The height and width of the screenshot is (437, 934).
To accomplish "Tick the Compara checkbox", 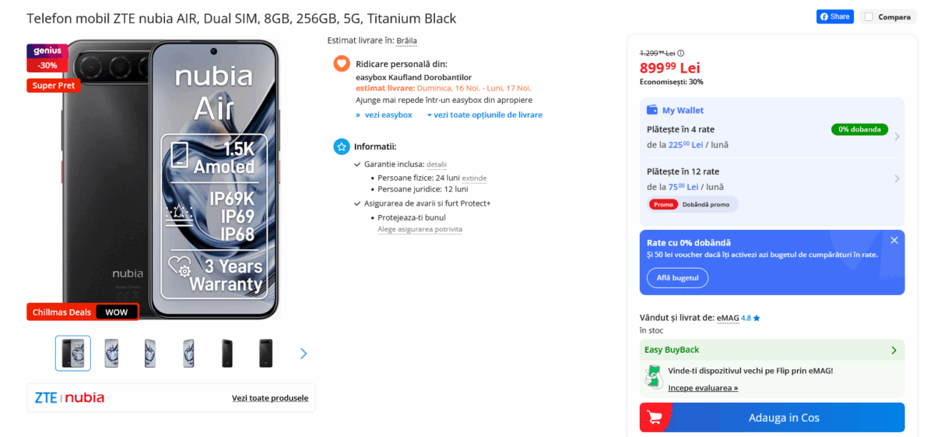I will [x=869, y=16].
